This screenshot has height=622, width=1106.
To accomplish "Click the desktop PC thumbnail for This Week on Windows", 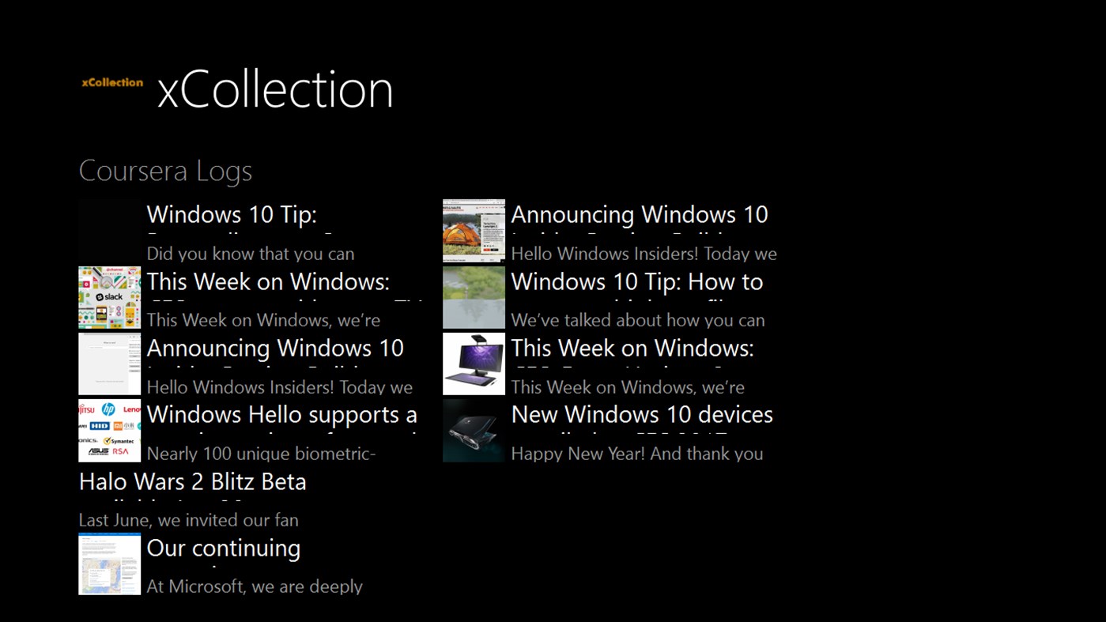I will 474,364.
